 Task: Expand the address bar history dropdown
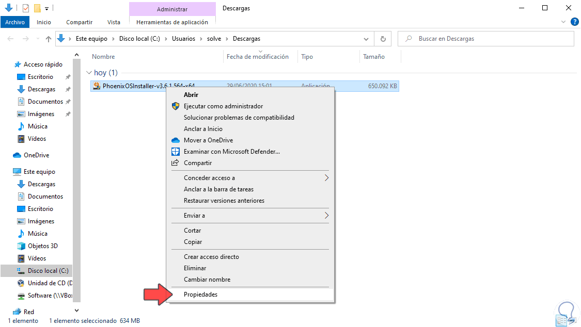click(366, 39)
